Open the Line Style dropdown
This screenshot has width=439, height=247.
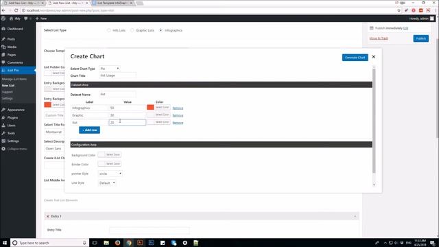pyautogui.click(x=107, y=183)
